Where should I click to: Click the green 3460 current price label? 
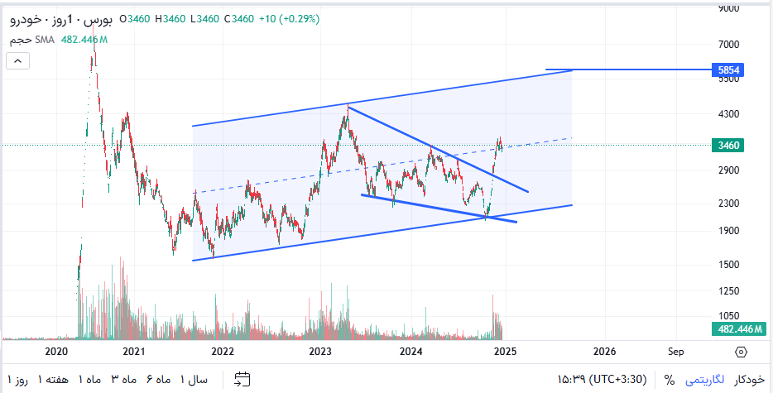pos(728,145)
